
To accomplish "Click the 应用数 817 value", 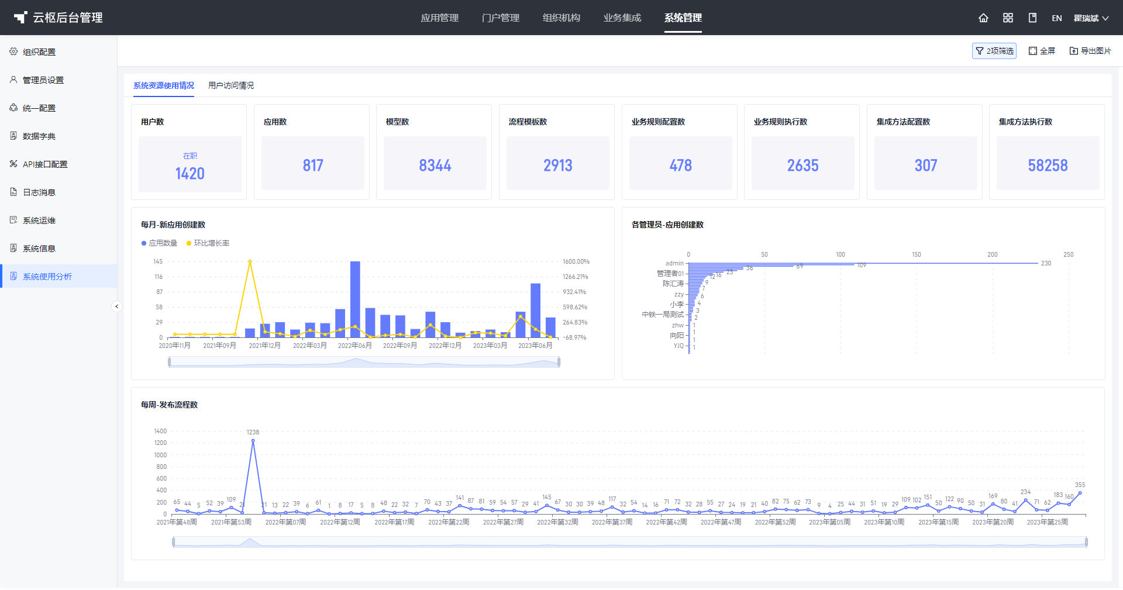I will 313,165.
